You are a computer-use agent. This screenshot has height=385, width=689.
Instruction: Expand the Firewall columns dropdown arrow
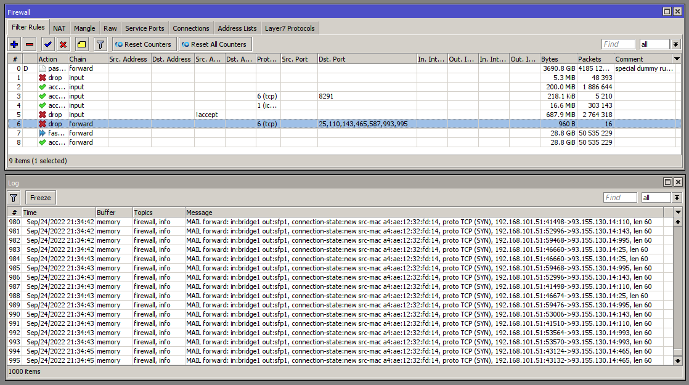677,59
